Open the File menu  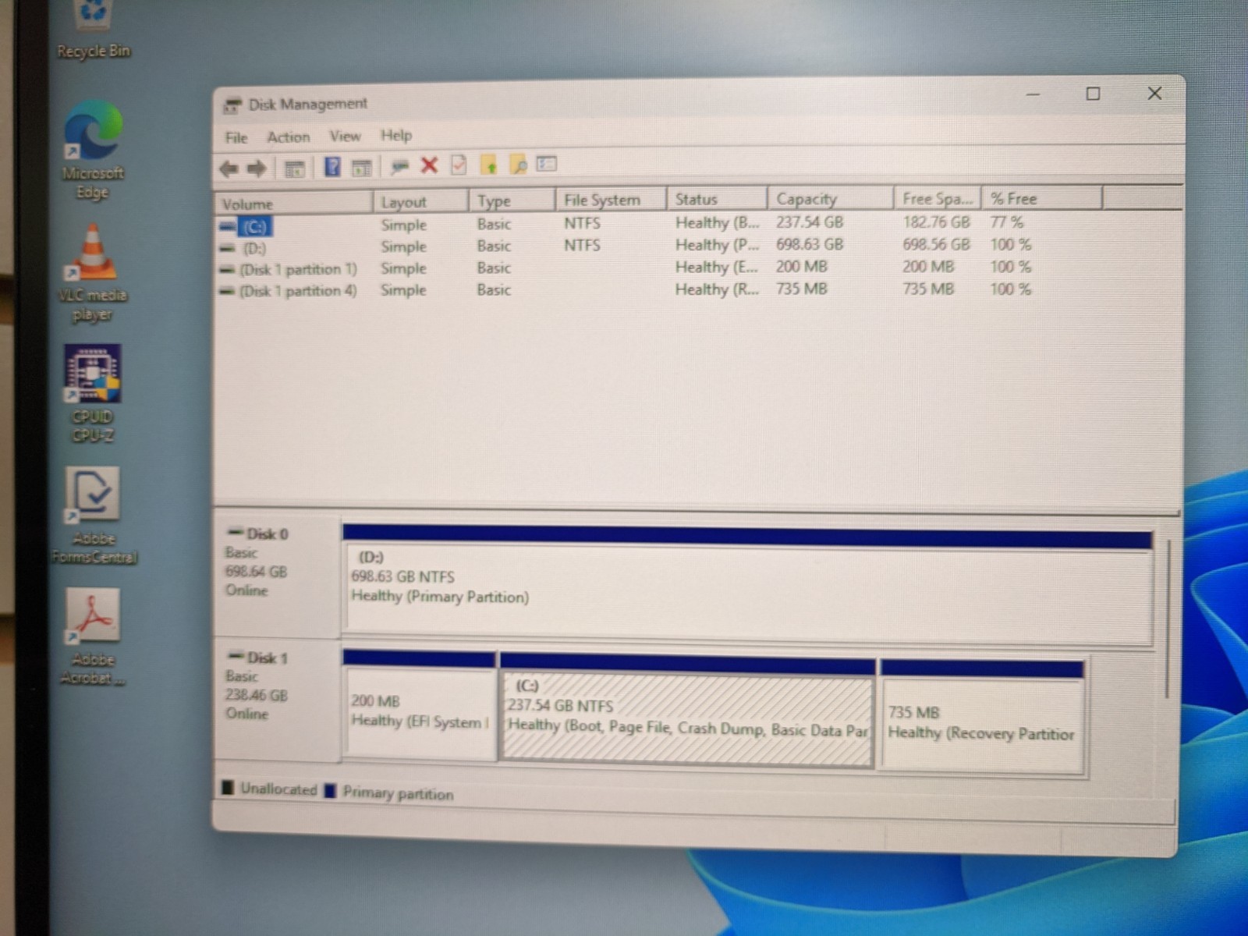[236, 138]
